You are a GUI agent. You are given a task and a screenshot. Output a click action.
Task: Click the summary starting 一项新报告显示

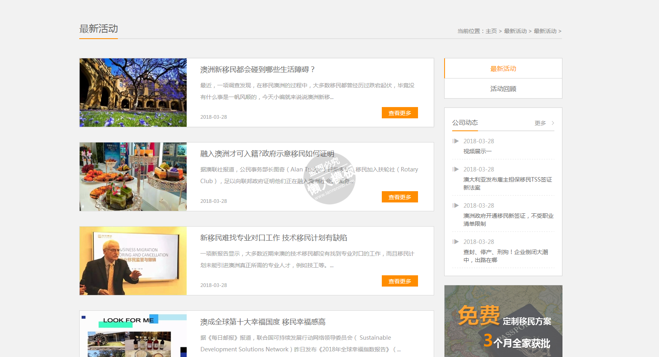point(307,260)
